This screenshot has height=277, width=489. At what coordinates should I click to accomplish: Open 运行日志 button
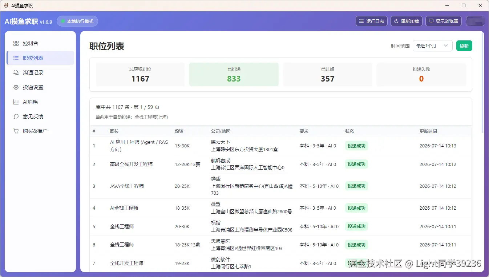pos(372,21)
